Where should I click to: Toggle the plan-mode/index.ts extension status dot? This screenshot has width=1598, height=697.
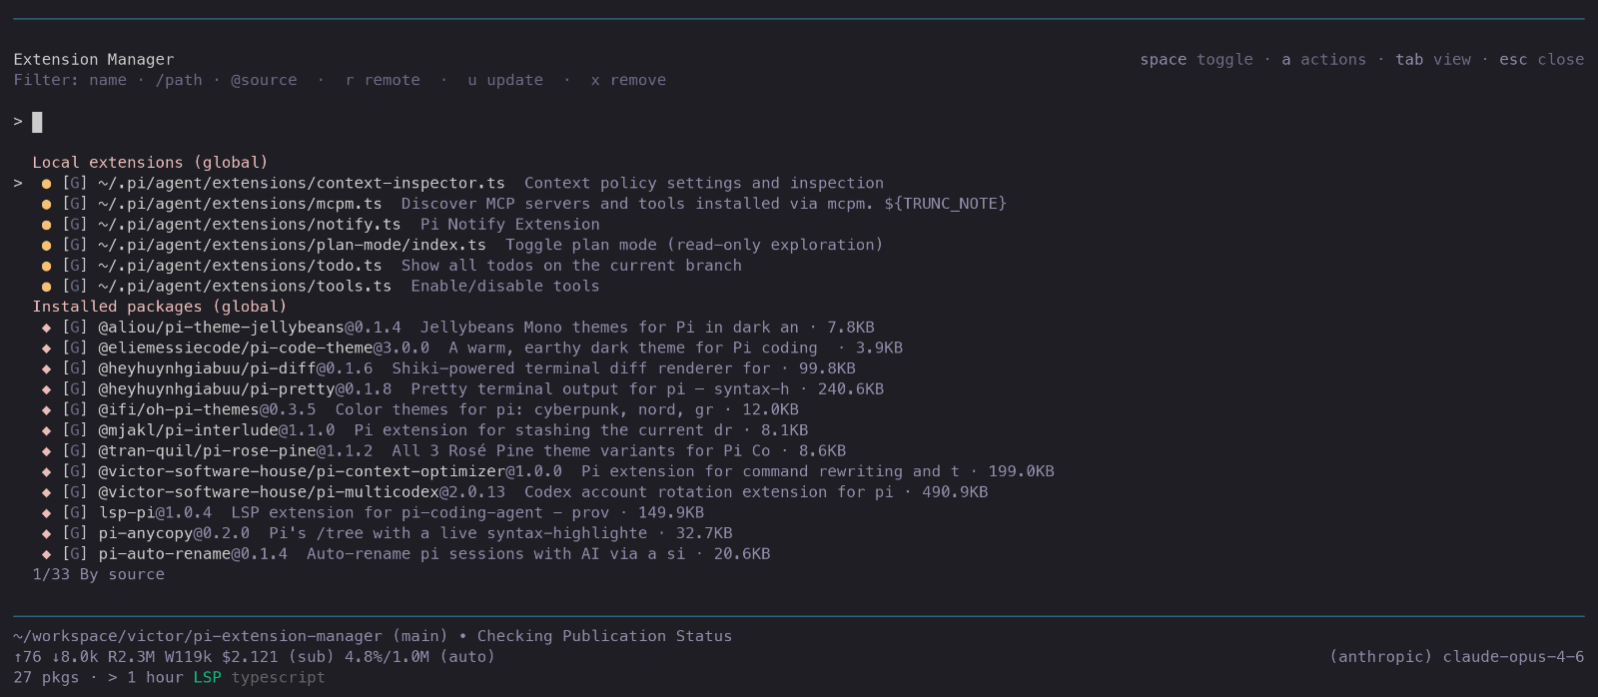pyautogui.click(x=46, y=245)
